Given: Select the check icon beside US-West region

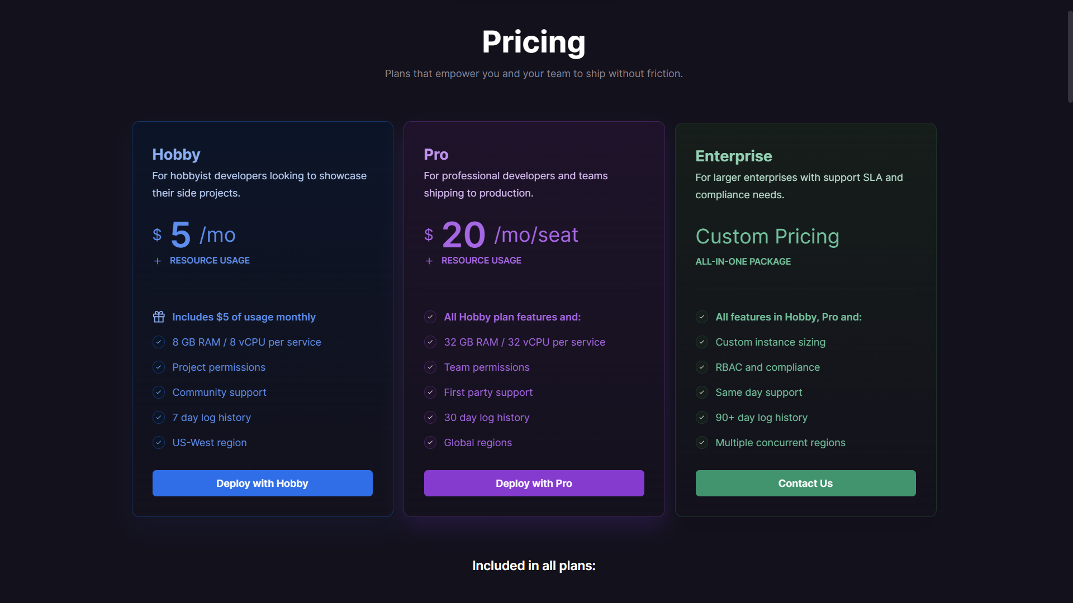Looking at the screenshot, I should (x=158, y=442).
